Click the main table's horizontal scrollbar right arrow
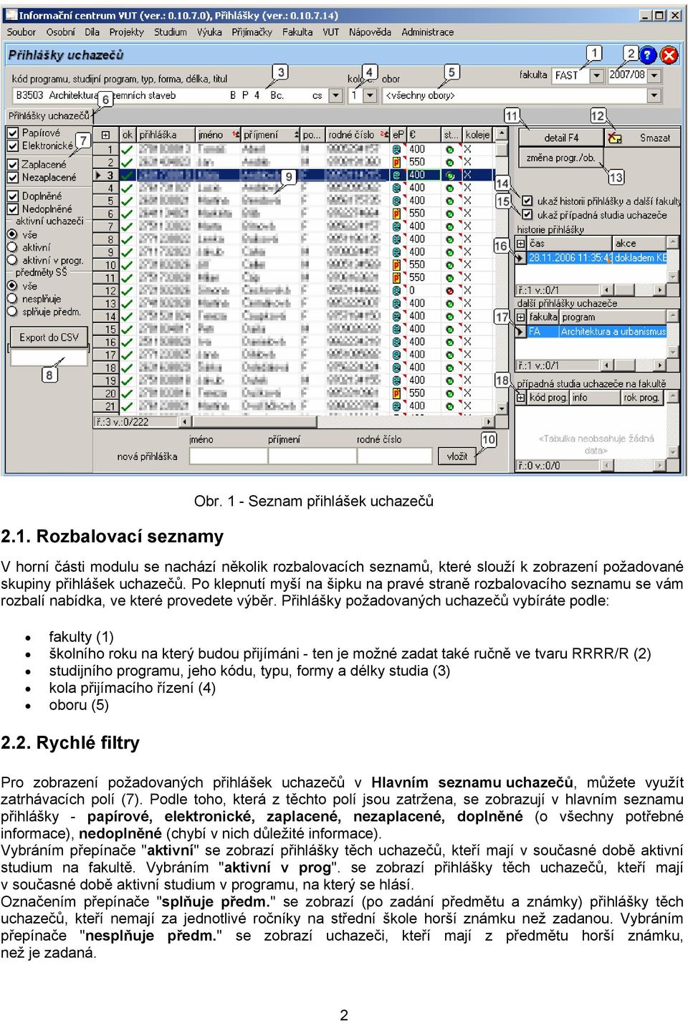This screenshot has width=688, height=1021. (489, 422)
